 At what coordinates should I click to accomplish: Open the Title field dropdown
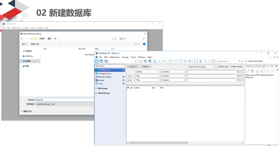click(148, 80)
